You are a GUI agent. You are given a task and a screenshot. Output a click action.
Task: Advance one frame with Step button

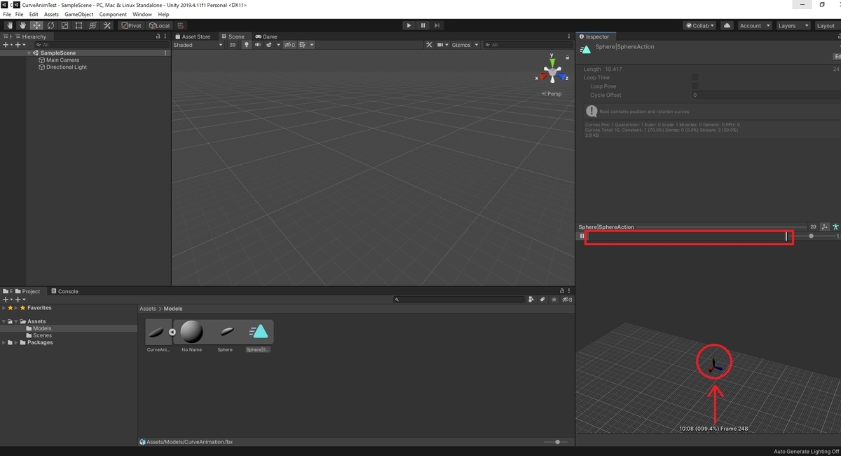[437, 25]
